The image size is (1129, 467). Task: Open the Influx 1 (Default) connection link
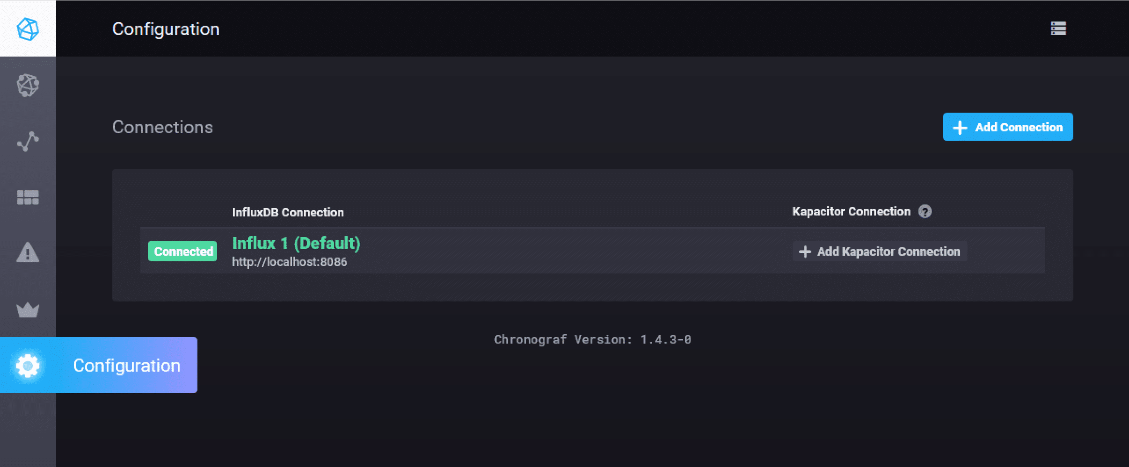click(296, 244)
